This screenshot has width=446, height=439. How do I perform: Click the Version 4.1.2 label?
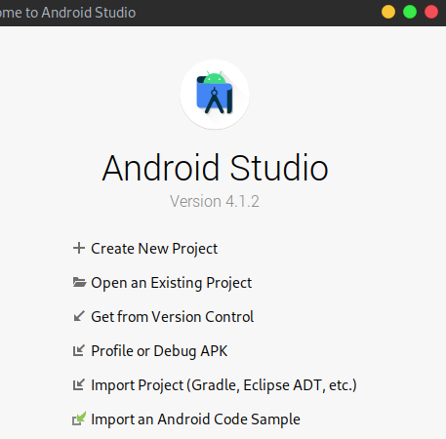click(215, 201)
